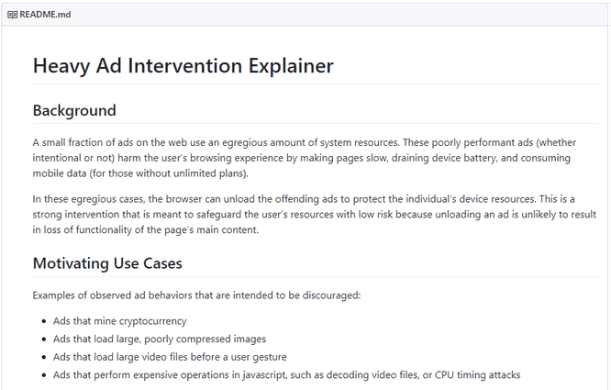Click the README book icon
This screenshot has height=390, width=611.
click(x=13, y=15)
